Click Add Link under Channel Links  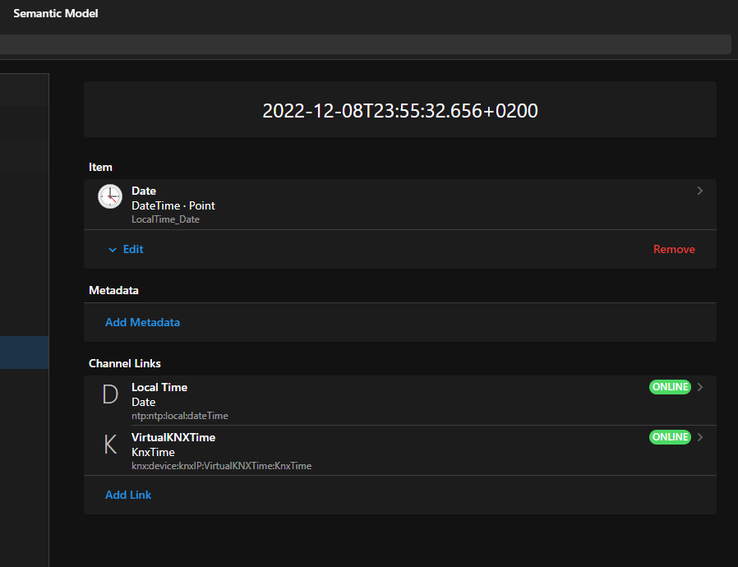click(x=128, y=495)
